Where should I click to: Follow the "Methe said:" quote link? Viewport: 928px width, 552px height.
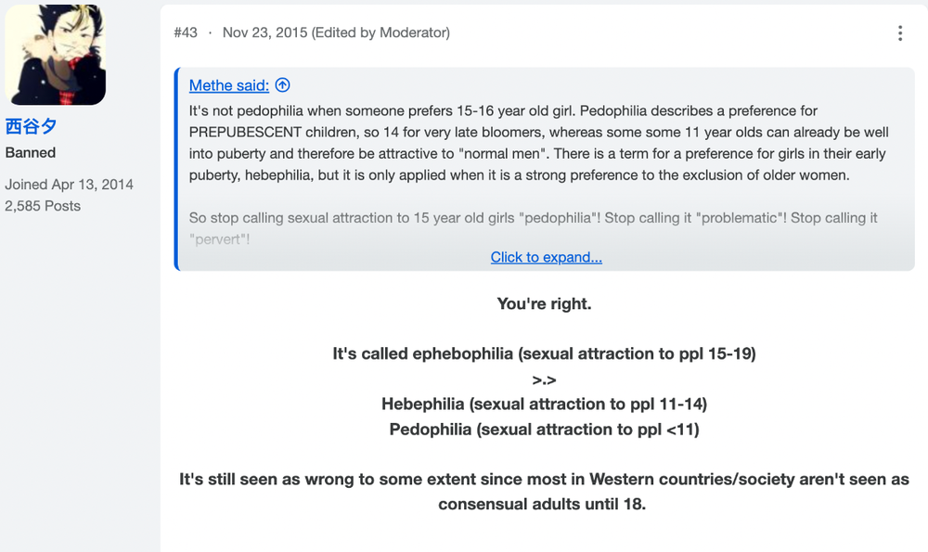tap(229, 85)
